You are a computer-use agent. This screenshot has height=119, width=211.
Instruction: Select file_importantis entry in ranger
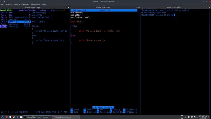[x=19, y=17]
